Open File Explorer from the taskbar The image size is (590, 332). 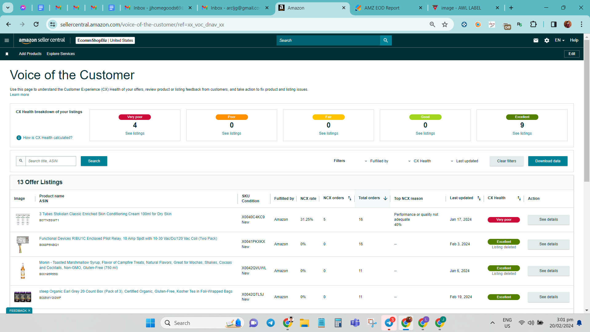point(304,323)
